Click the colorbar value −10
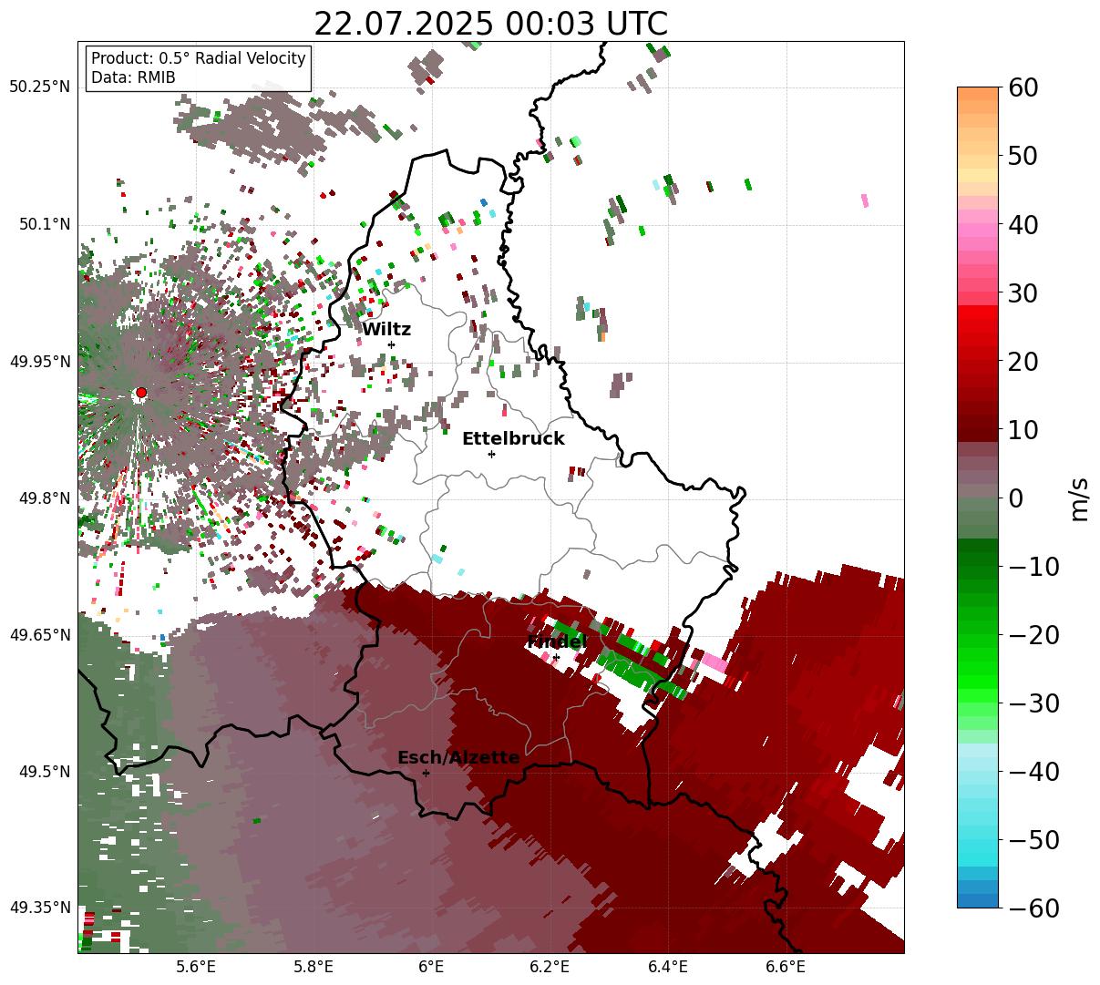The height and width of the screenshot is (985, 1100). click(1033, 567)
